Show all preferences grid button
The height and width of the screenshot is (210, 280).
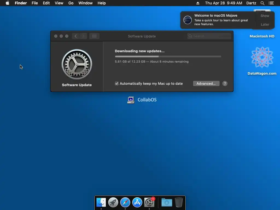94,36
